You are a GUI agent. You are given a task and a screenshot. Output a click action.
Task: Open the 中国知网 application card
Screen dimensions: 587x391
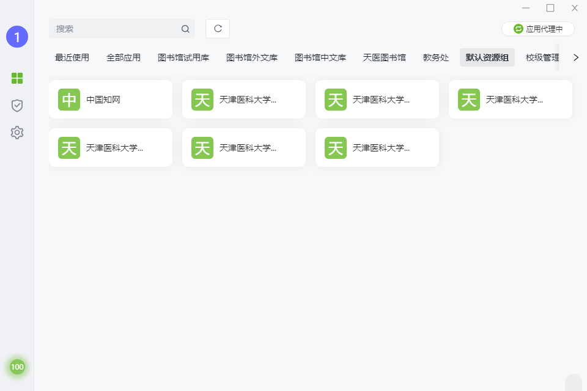coord(111,100)
